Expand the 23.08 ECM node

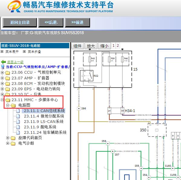point(2,83)
